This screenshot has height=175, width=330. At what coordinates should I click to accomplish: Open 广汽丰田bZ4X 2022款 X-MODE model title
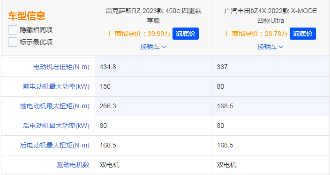[270, 16]
